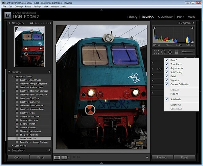Switch to the Slideshow module

click(x=165, y=17)
